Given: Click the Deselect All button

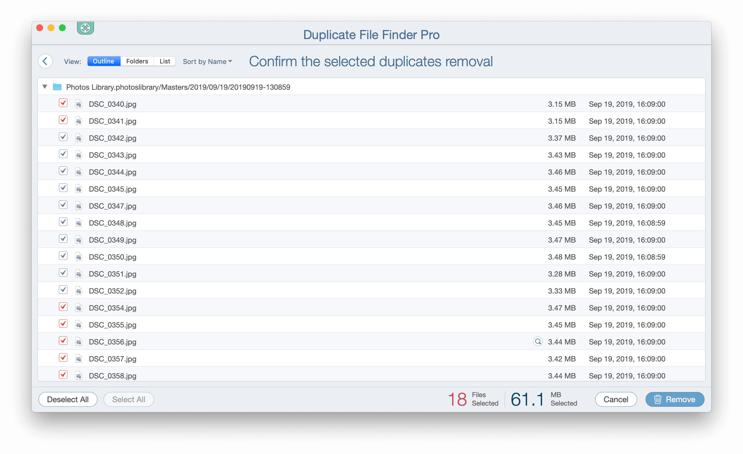Looking at the screenshot, I should pyautogui.click(x=68, y=399).
